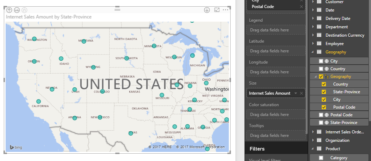
Task: Click globe icon beside unchecked Country field
Action: pos(327,69)
